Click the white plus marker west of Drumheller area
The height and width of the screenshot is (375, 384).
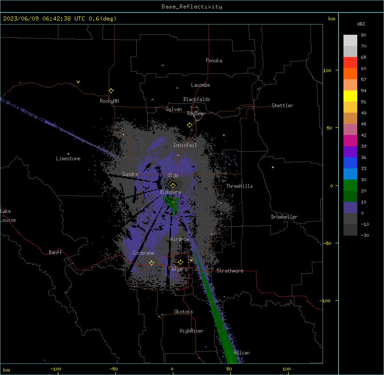pos(273,167)
